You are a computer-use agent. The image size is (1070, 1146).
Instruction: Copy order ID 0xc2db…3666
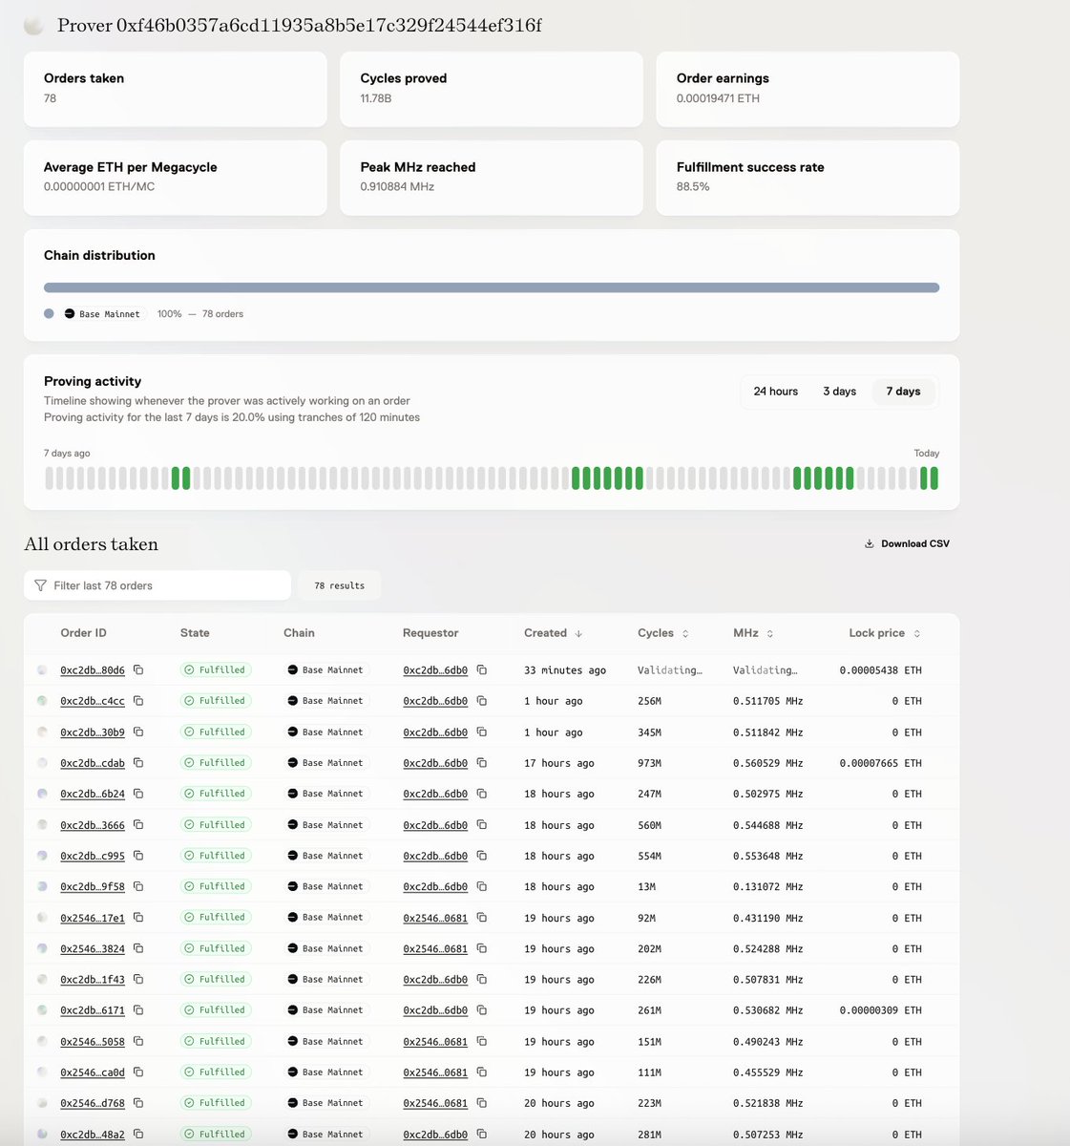(138, 825)
